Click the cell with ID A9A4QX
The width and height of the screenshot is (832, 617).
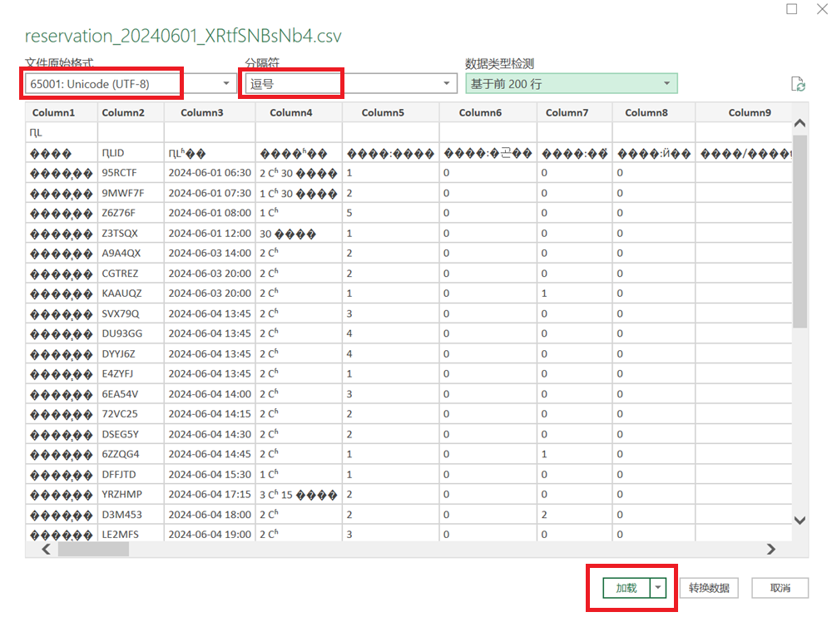pyautogui.click(x=131, y=253)
